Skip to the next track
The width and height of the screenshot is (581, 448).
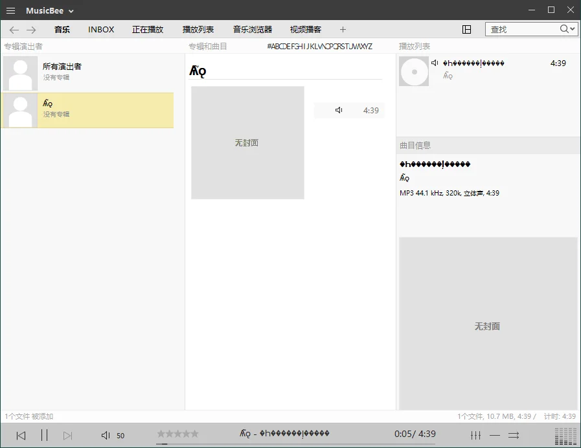coord(67,434)
